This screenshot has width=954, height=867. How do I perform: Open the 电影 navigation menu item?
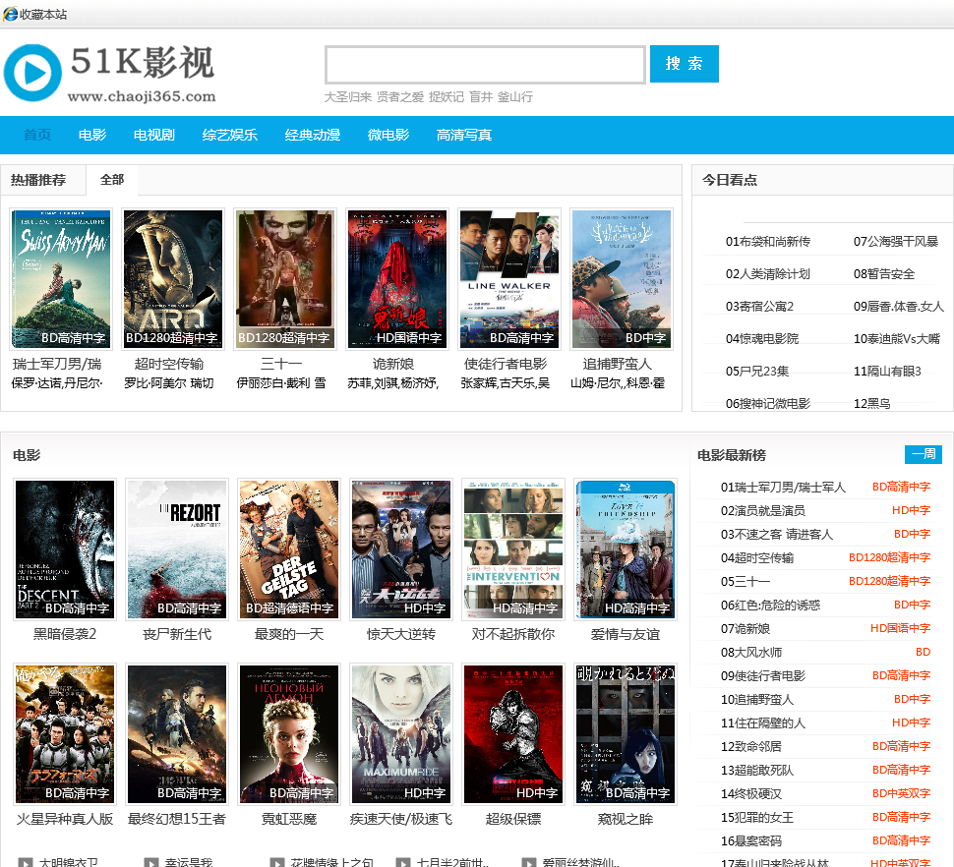tap(92, 135)
